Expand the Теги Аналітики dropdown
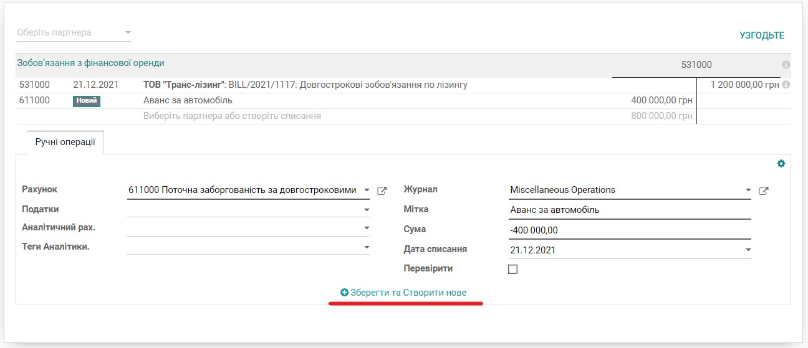 click(x=367, y=247)
